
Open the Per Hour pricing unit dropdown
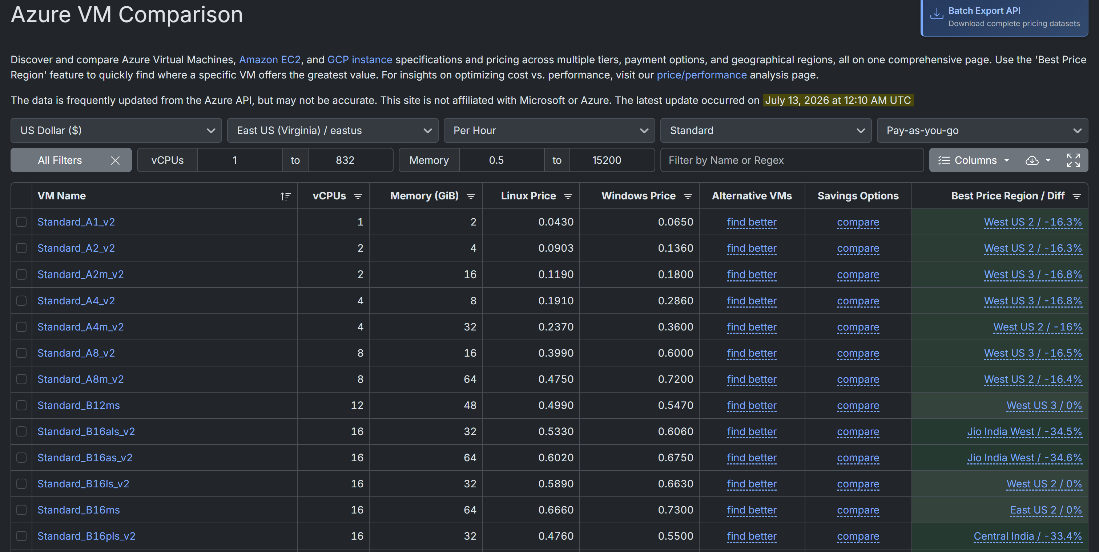tap(549, 130)
